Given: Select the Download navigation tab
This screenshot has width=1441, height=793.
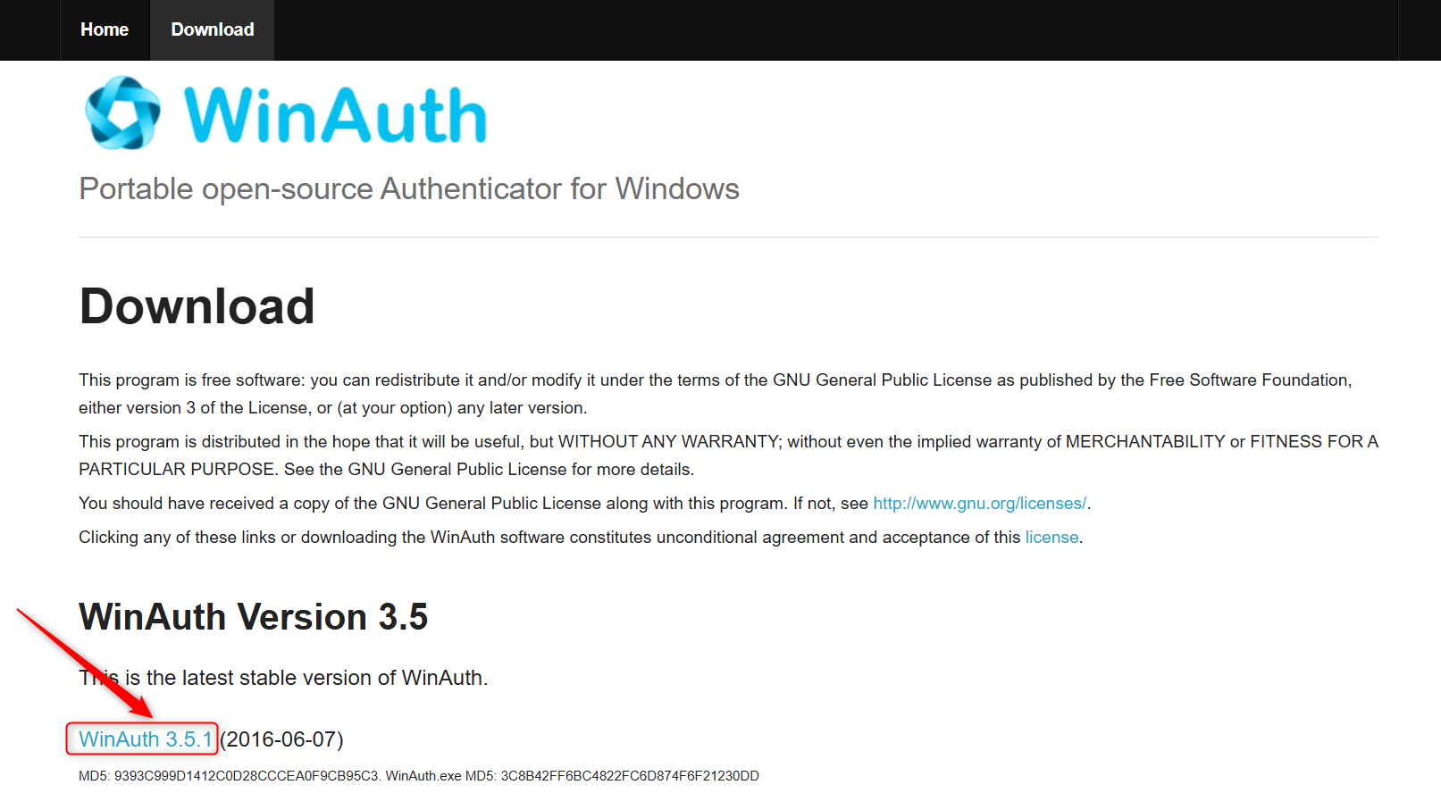Looking at the screenshot, I should tap(213, 29).
